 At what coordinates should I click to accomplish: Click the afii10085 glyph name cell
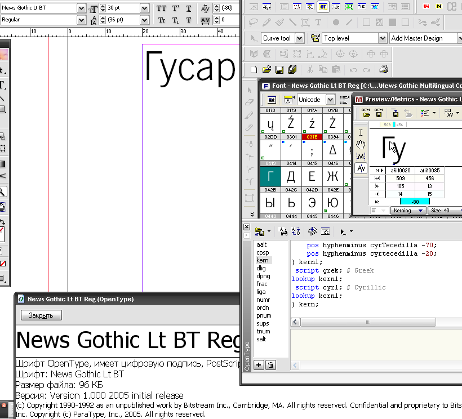click(x=429, y=170)
